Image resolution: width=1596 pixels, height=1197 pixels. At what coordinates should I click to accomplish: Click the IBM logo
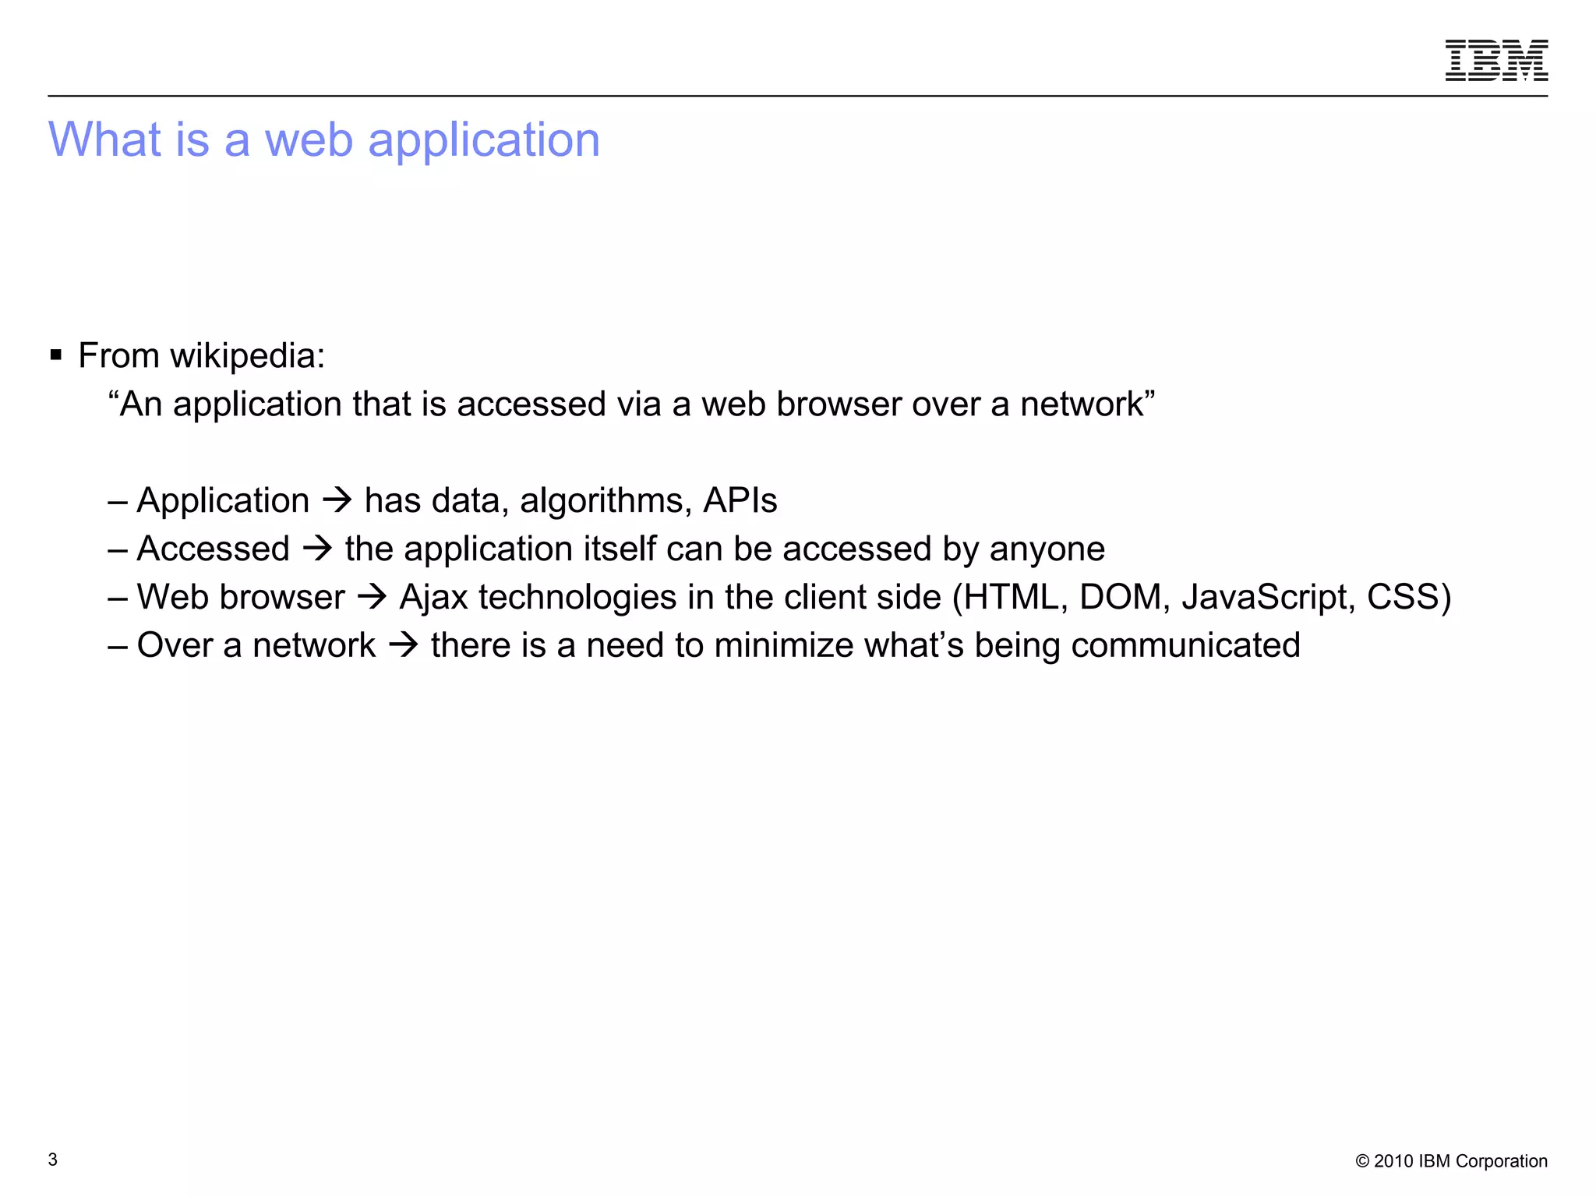point(1496,60)
